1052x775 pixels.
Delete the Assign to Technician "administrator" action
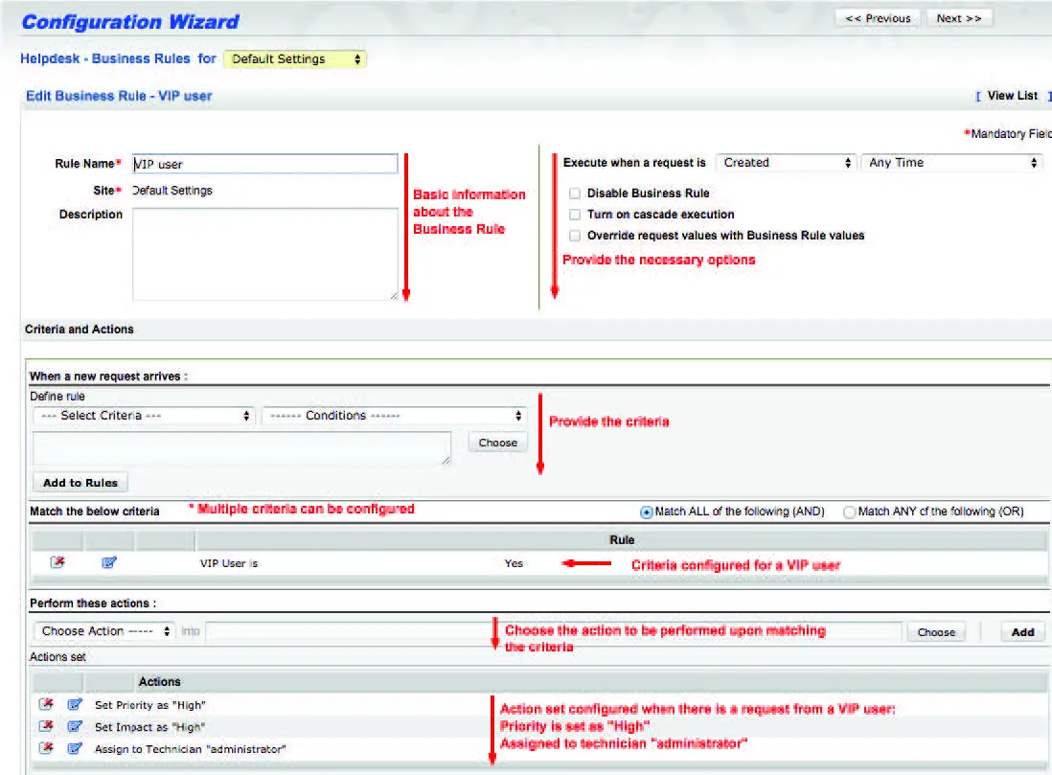(x=47, y=748)
